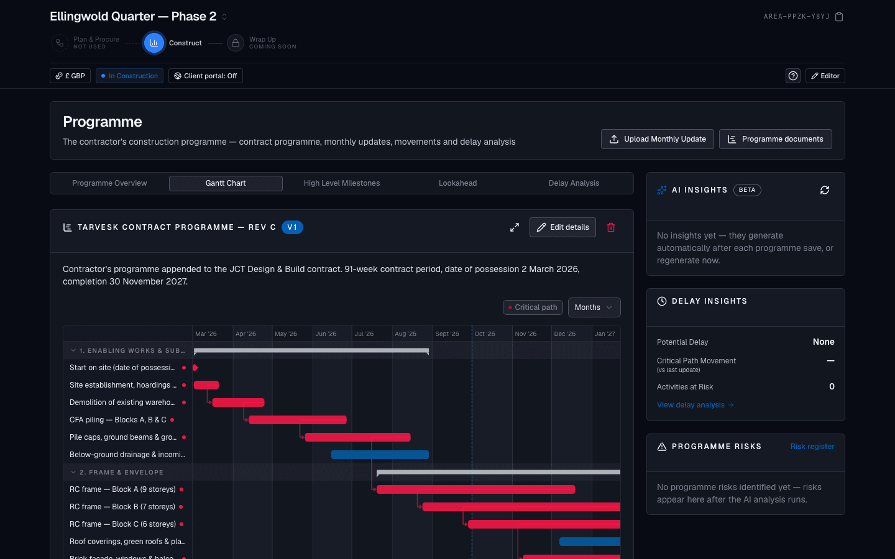Select the Start on site task row label
This screenshot has height=559, width=895.
(122, 368)
